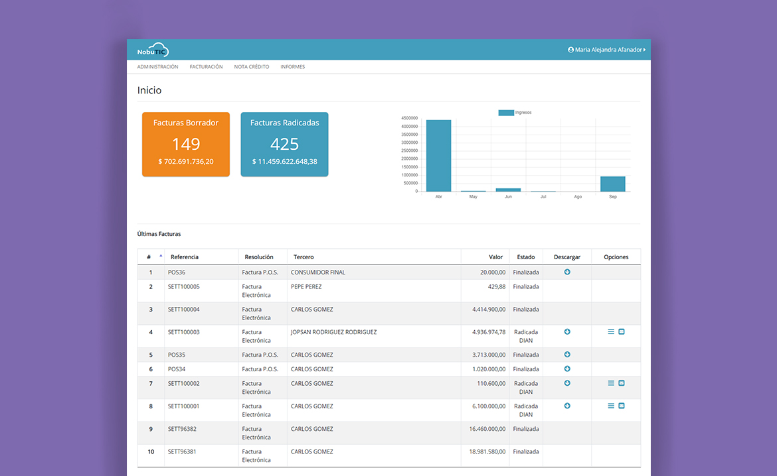Open the Informes menu

point(292,67)
